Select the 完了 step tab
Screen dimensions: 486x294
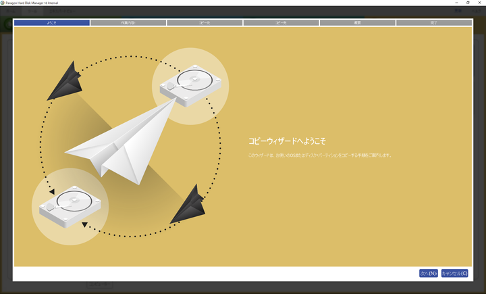pyautogui.click(x=433, y=22)
